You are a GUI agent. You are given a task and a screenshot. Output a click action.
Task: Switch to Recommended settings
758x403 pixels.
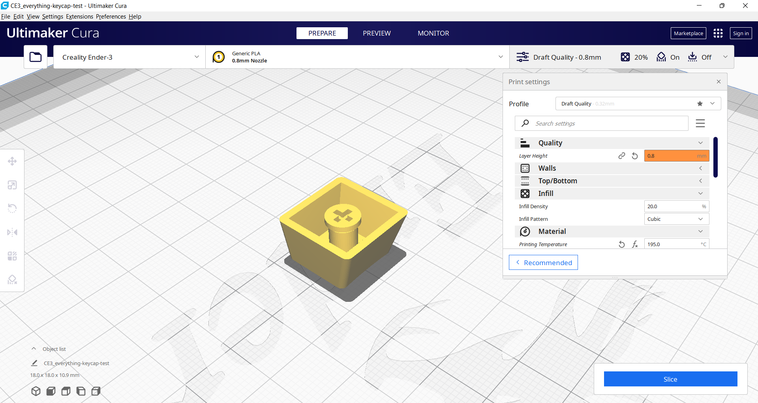(x=543, y=262)
